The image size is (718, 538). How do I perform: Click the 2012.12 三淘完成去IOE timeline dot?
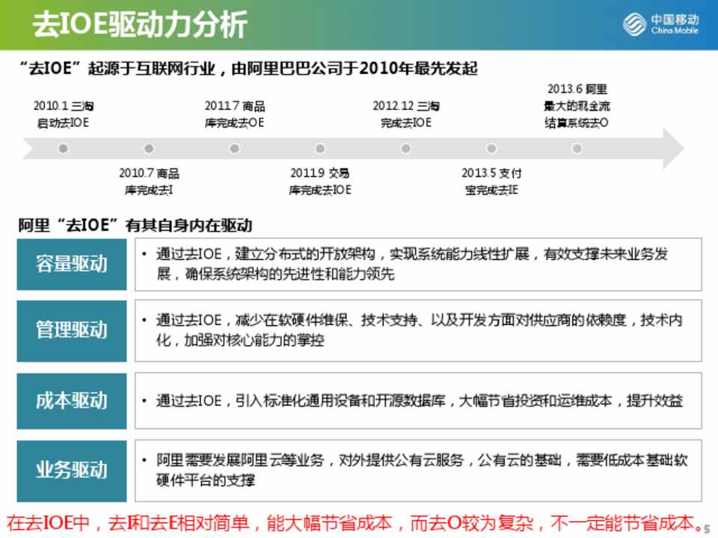[405, 149]
